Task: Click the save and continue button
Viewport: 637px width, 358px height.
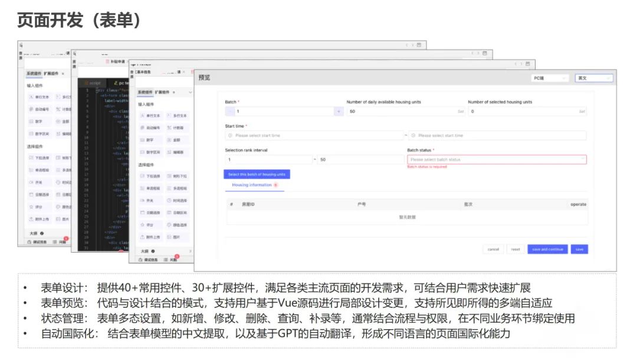Action: tap(548, 249)
